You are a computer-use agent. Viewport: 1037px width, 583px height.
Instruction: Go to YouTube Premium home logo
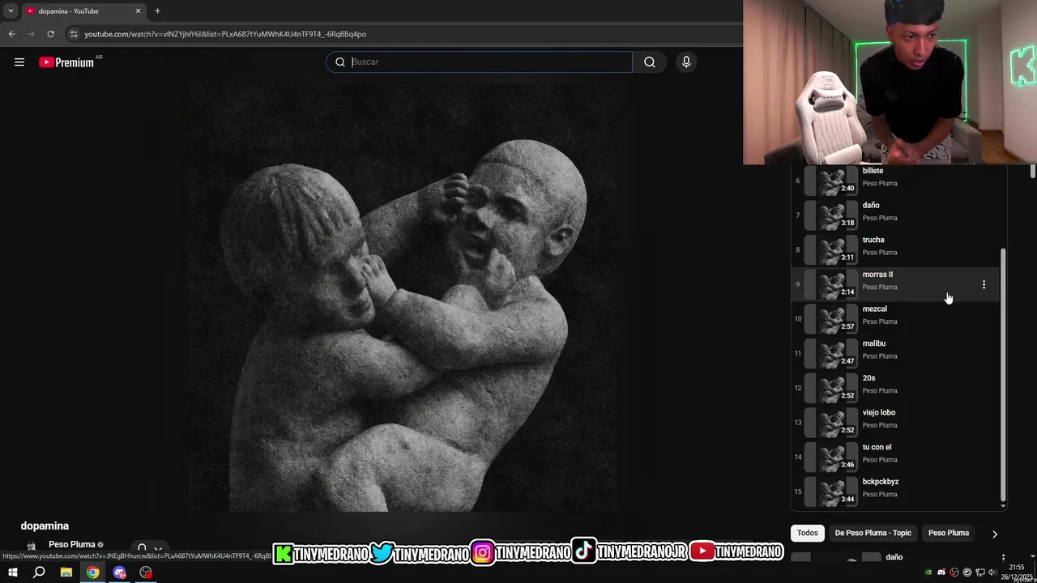[x=66, y=62]
